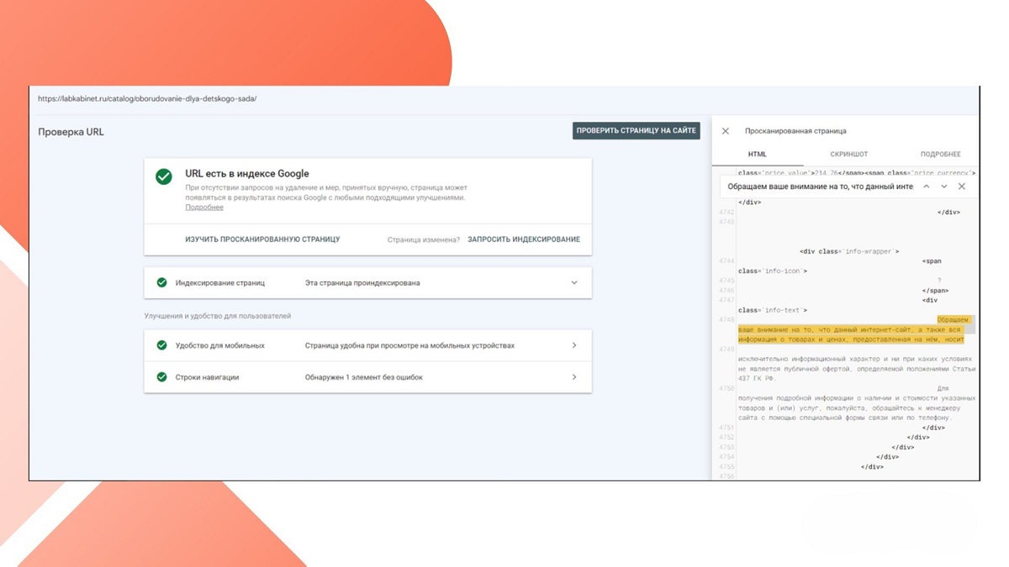This screenshot has height=567, width=1009.
Task: Click green check icon for Индексирование страниц
Action: click(161, 283)
